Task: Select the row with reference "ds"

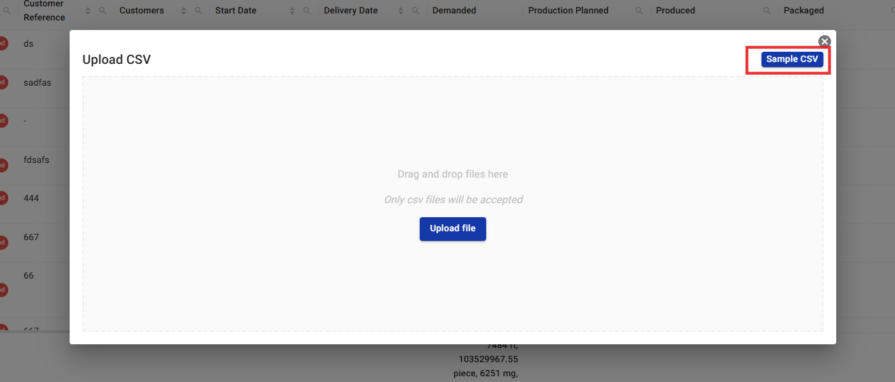Action: coord(28,44)
